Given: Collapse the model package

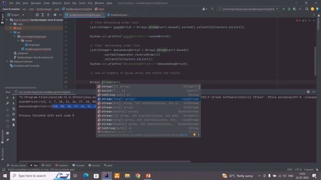Looking at the screenshot, I should pyautogui.click(x=19, y=40).
